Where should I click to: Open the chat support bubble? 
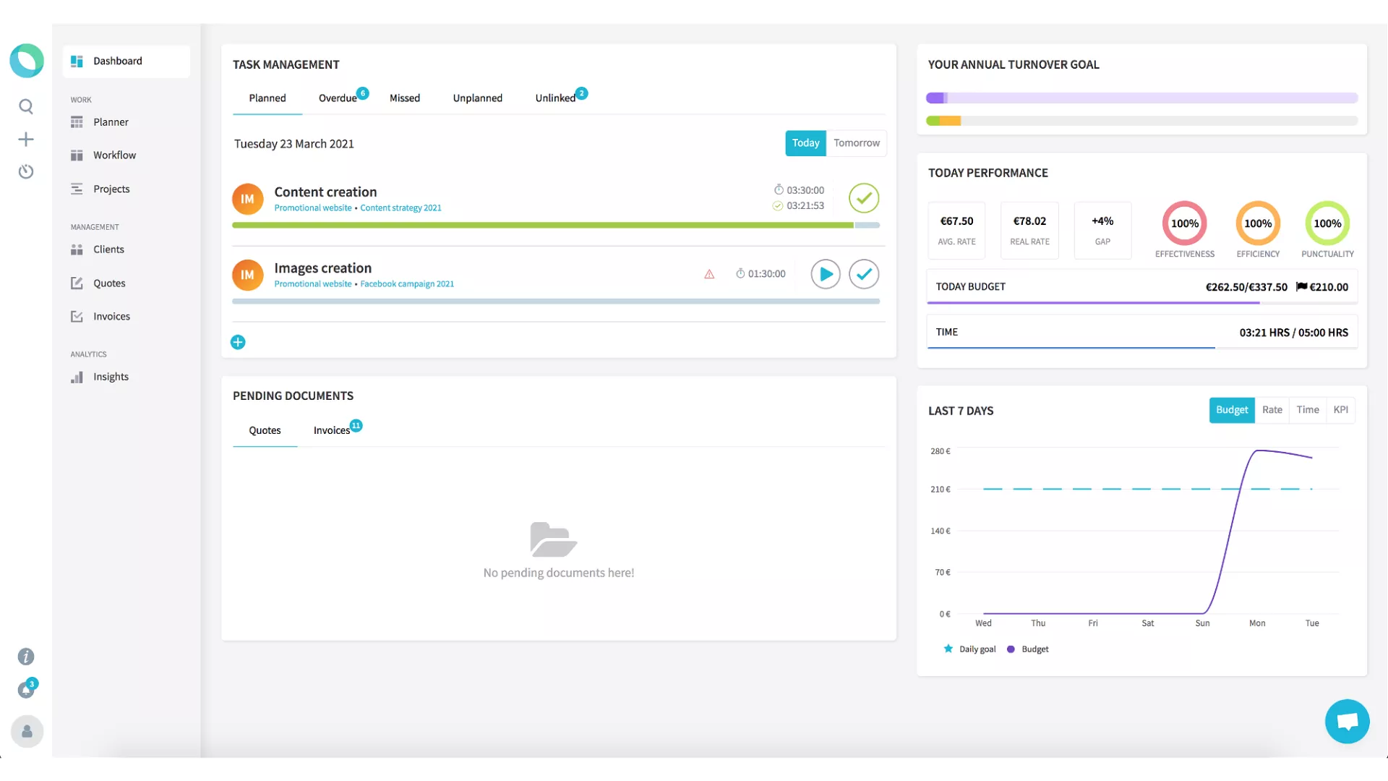pos(1347,721)
